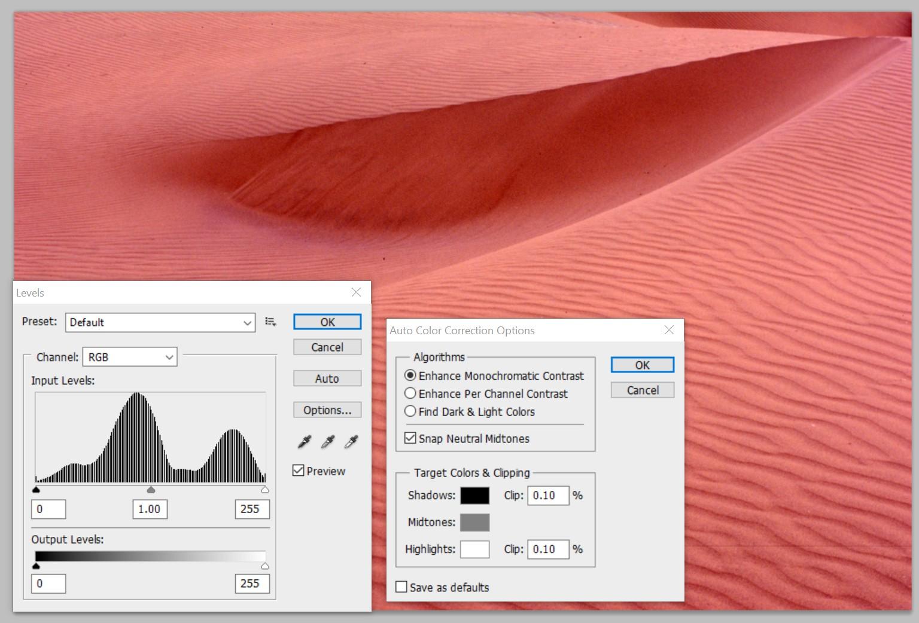
Task: Click the Options... button
Action: (x=327, y=410)
